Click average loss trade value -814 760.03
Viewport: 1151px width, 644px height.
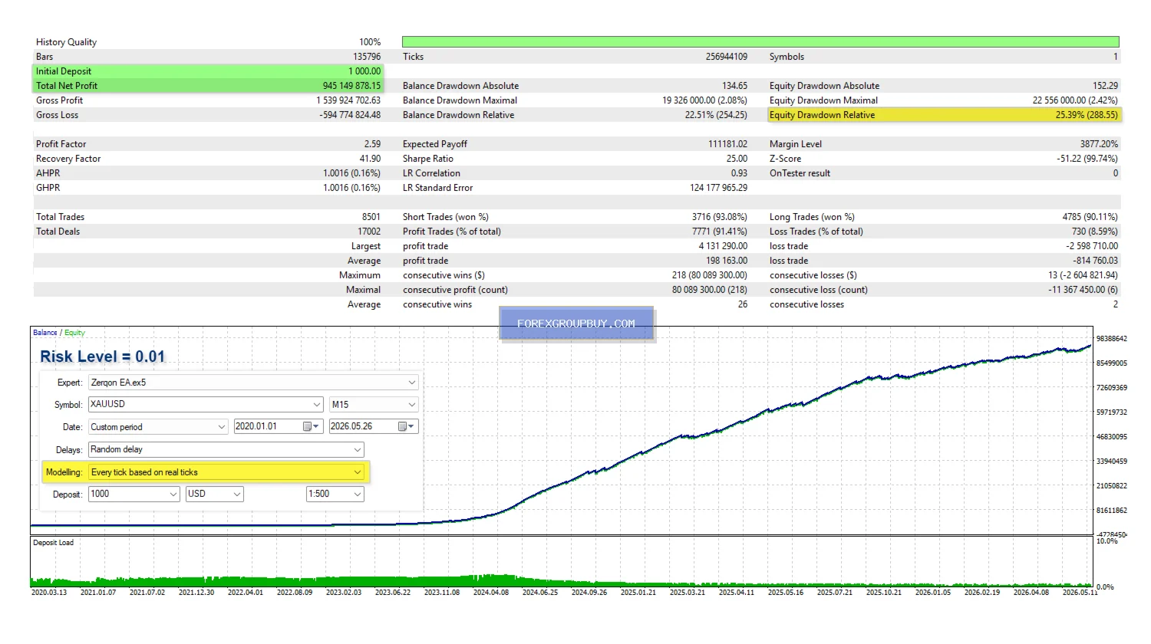point(1095,261)
